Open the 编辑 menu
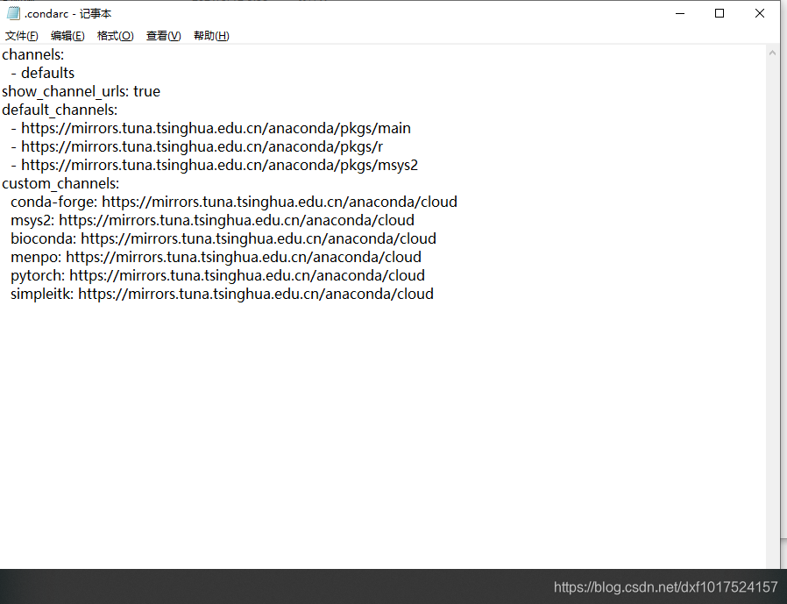Screen dimensions: 787x604 coord(67,35)
